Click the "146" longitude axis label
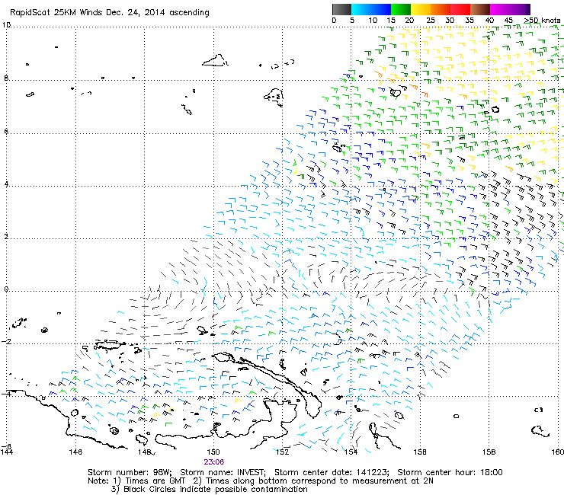This screenshot has height=495, width=564. pos(75,452)
